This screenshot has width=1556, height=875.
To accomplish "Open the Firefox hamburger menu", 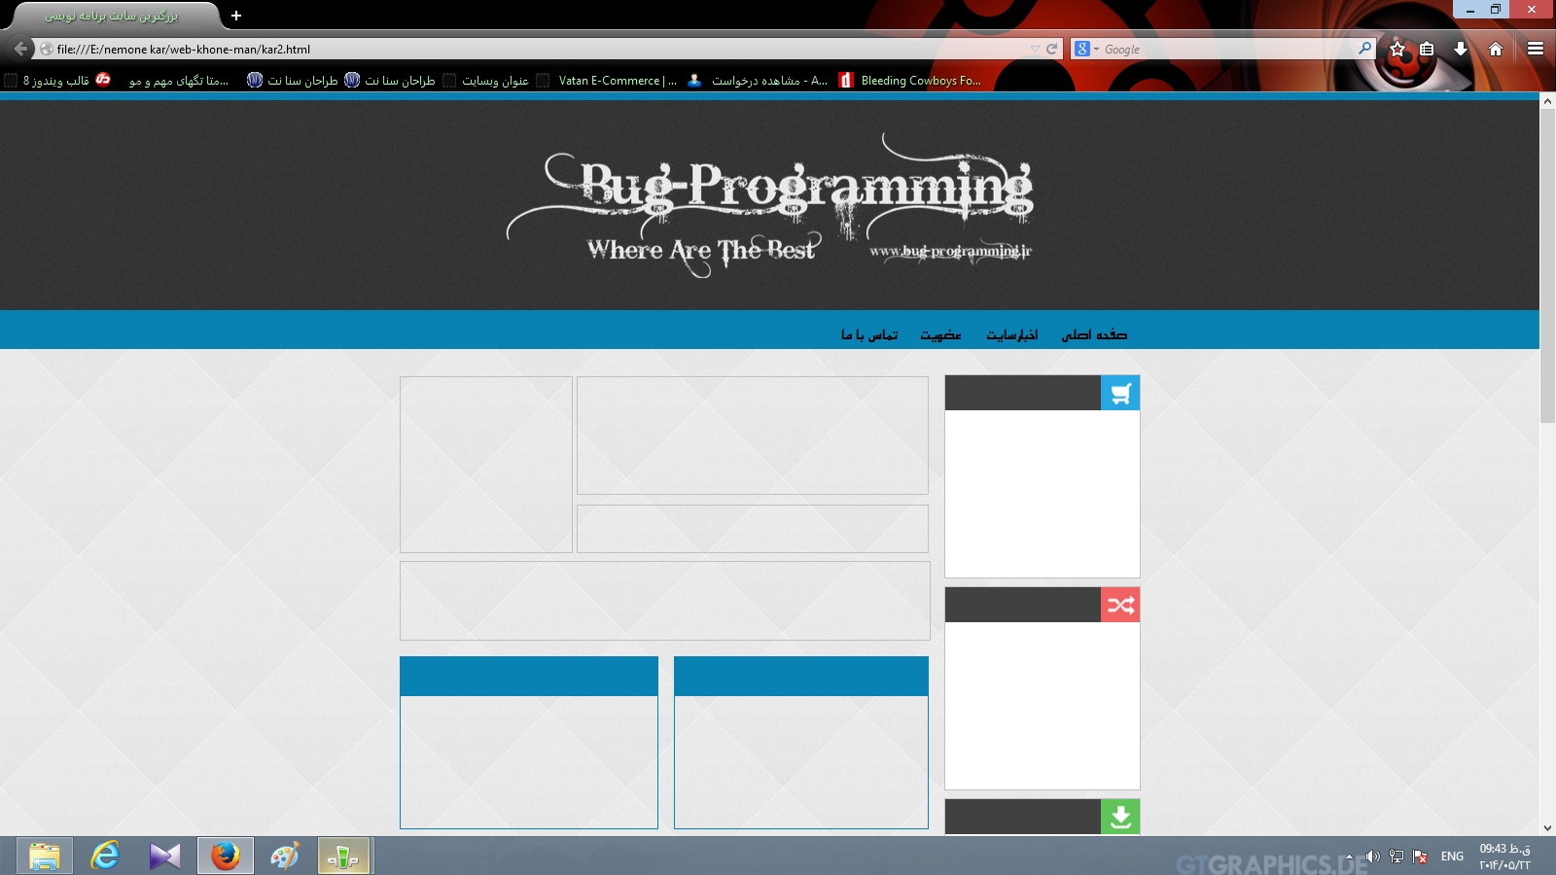I will pyautogui.click(x=1536, y=49).
